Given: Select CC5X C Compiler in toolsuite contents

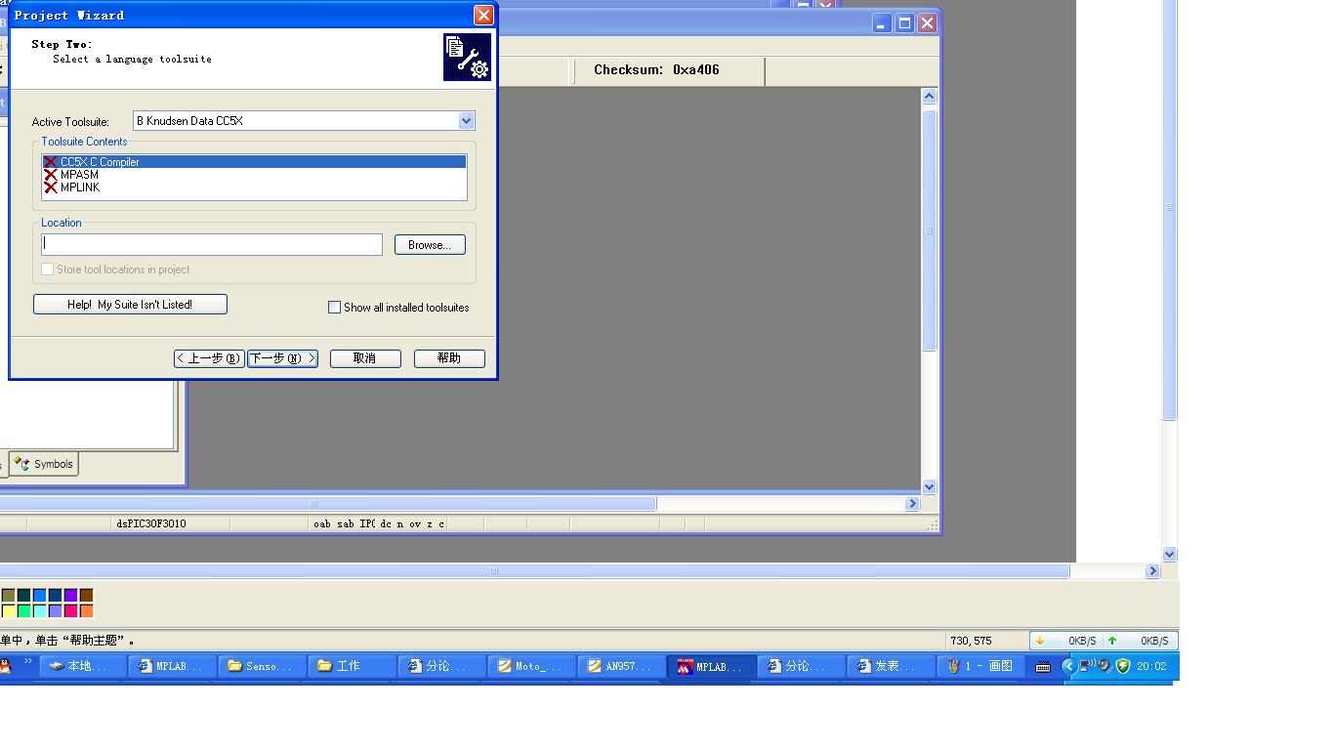Looking at the screenshot, I should (254, 162).
